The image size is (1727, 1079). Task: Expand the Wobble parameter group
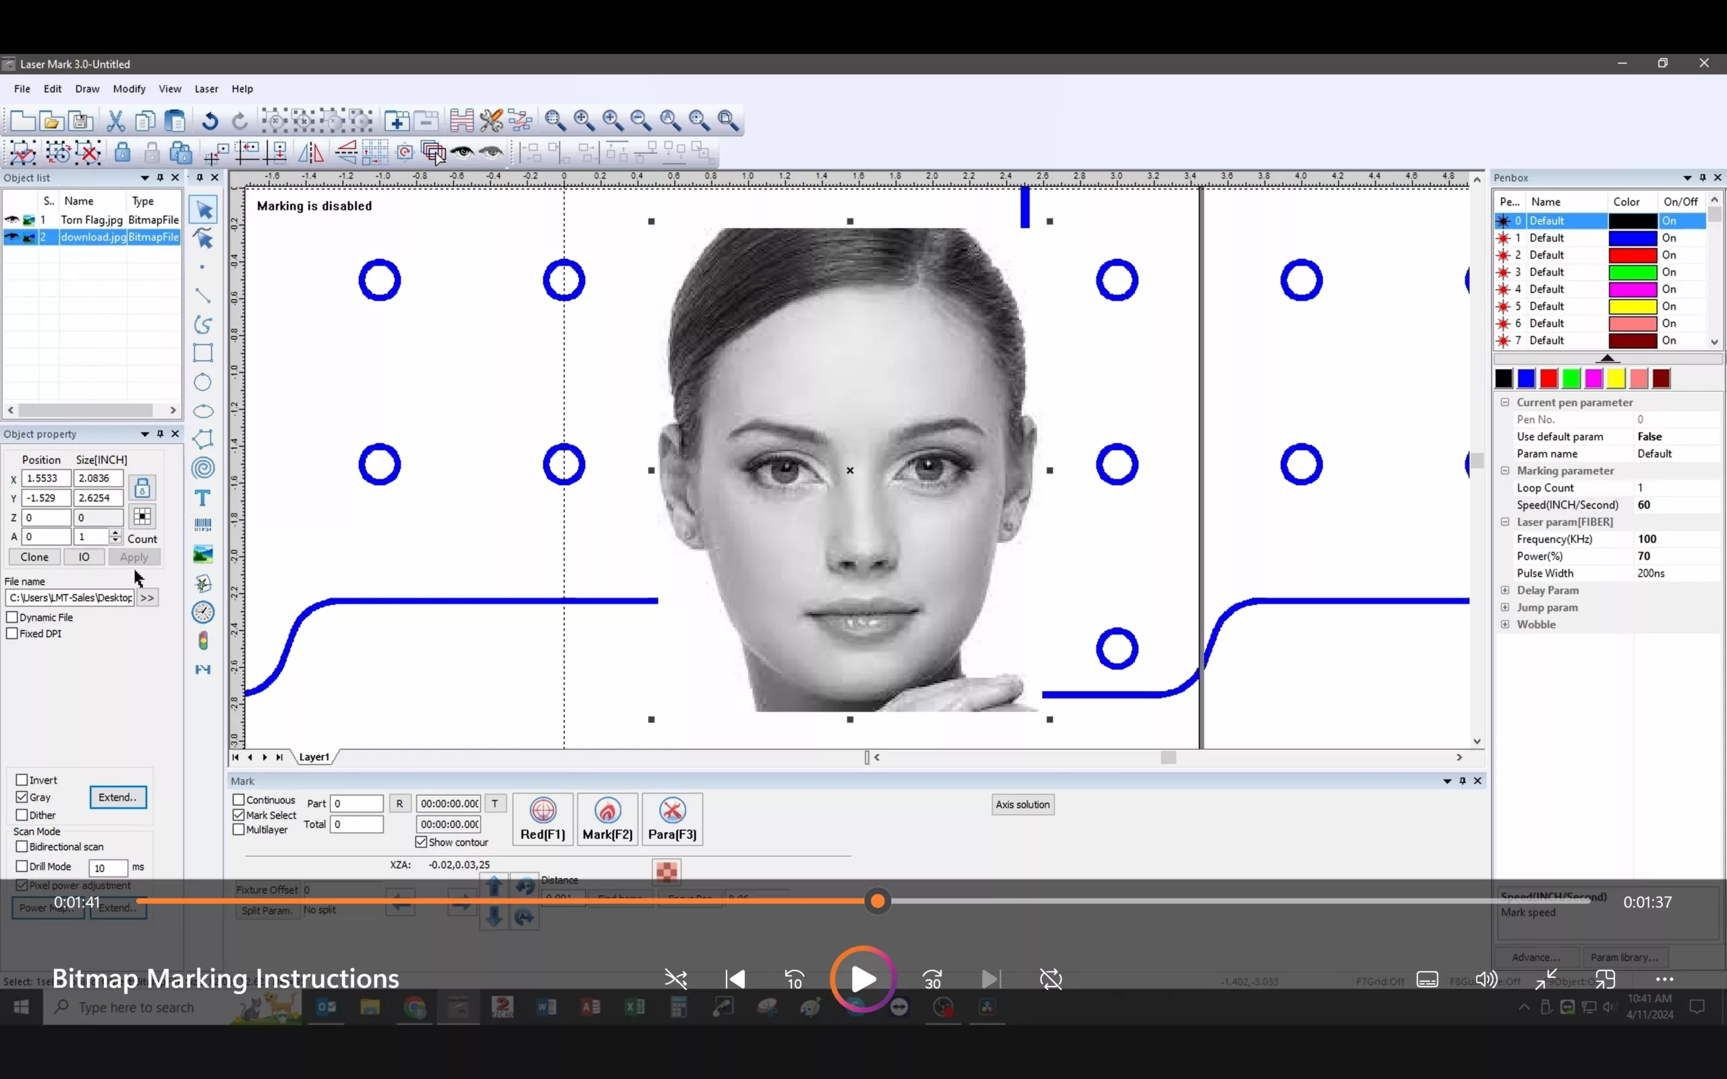pos(1505,624)
